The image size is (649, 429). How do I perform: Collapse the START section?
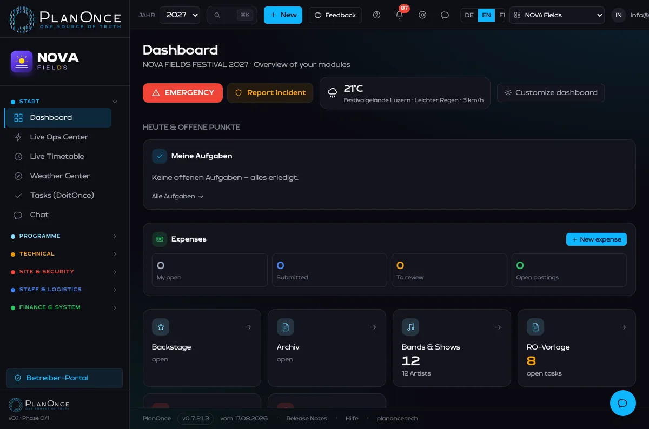pyautogui.click(x=64, y=102)
